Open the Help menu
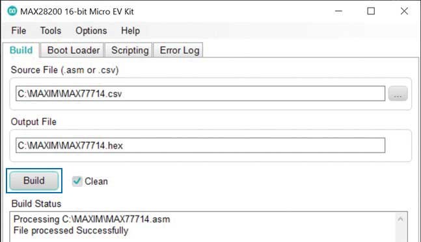Image resolution: width=421 pixels, height=242 pixels. [130, 30]
